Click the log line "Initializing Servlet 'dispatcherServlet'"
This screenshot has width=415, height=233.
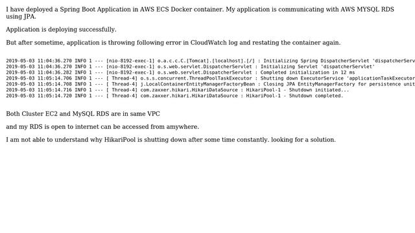[x=191, y=67]
